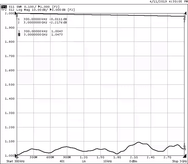The image size is (188, 164).
Task: Select the Tr2 trace label
Action: point(4,10)
